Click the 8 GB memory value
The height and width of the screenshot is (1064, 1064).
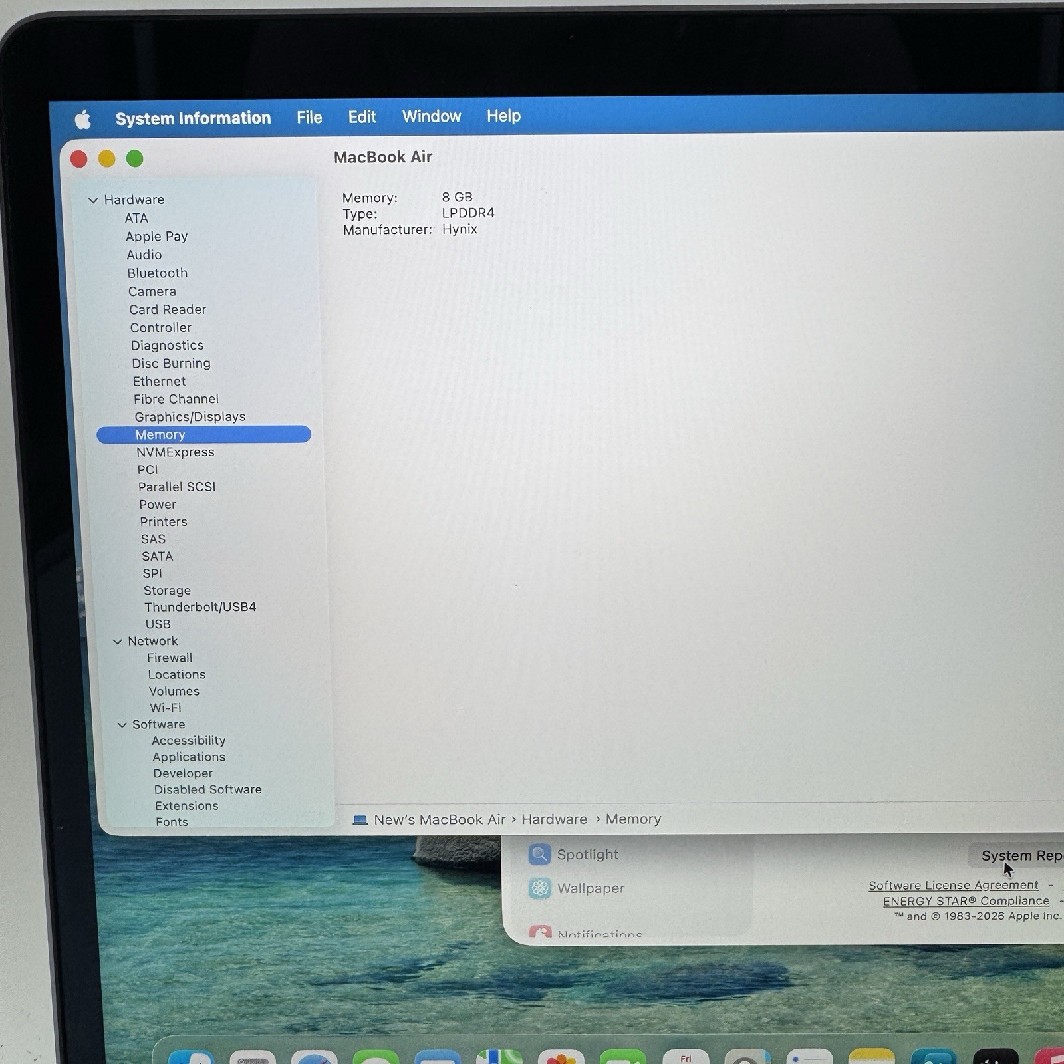pyautogui.click(x=458, y=198)
